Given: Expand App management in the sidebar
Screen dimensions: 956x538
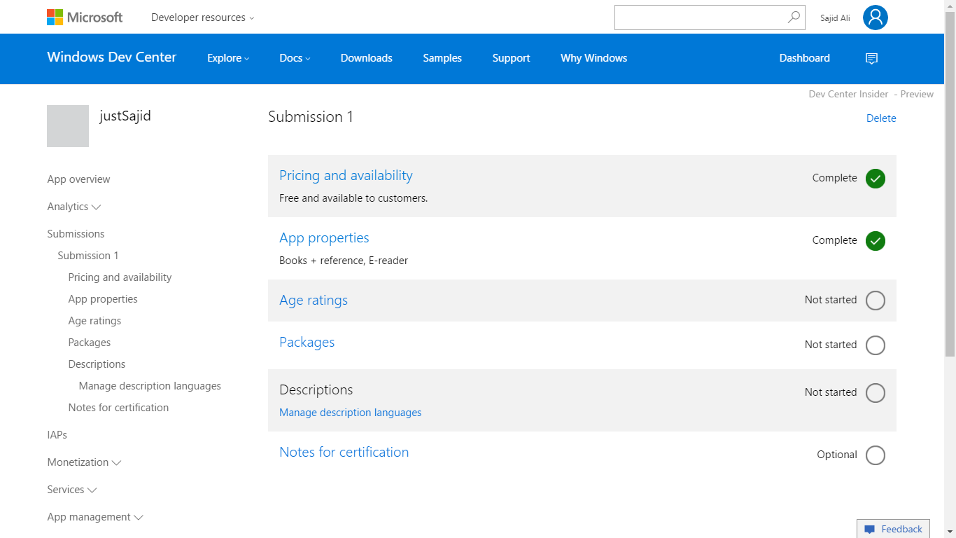Looking at the screenshot, I should click(x=95, y=517).
